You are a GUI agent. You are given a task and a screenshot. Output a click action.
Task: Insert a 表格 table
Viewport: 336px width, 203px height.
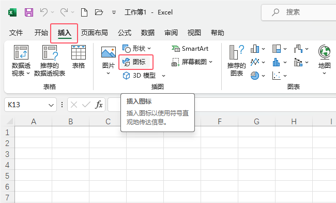[79, 57]
